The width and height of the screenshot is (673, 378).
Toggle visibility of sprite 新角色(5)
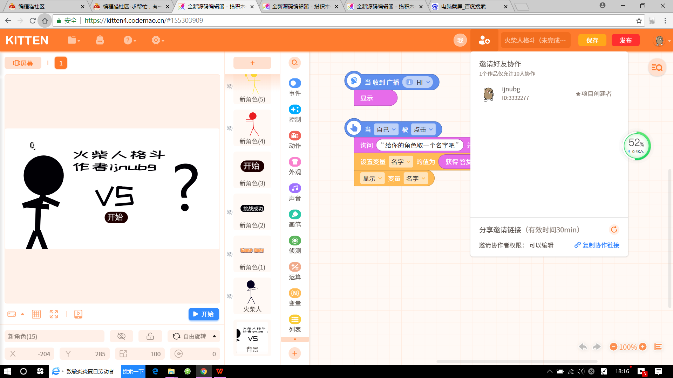coord(230,86)
